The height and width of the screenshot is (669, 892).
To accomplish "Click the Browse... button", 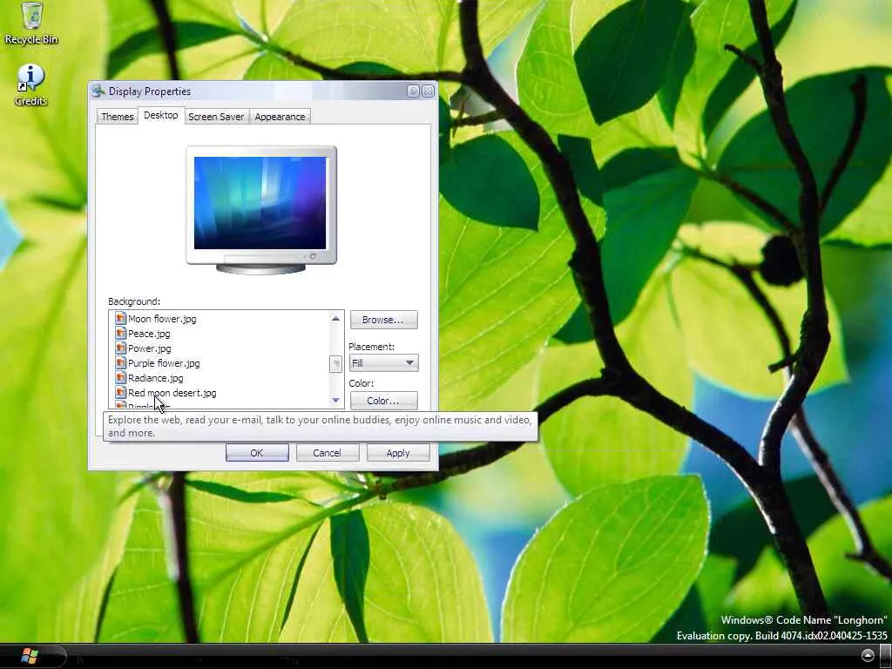I will (x=383, y=320).
